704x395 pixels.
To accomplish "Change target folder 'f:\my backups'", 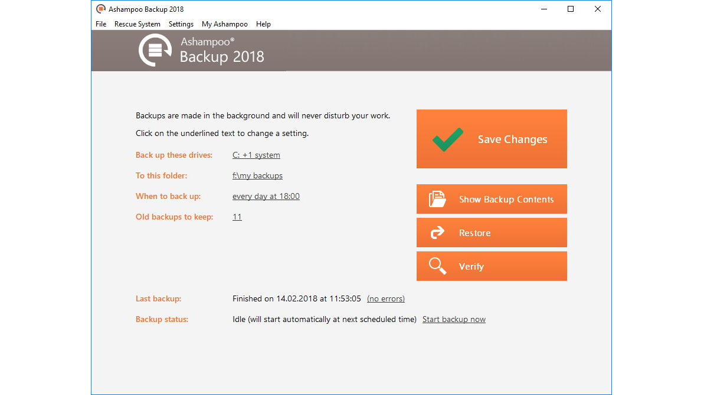I will pos(257,175).
